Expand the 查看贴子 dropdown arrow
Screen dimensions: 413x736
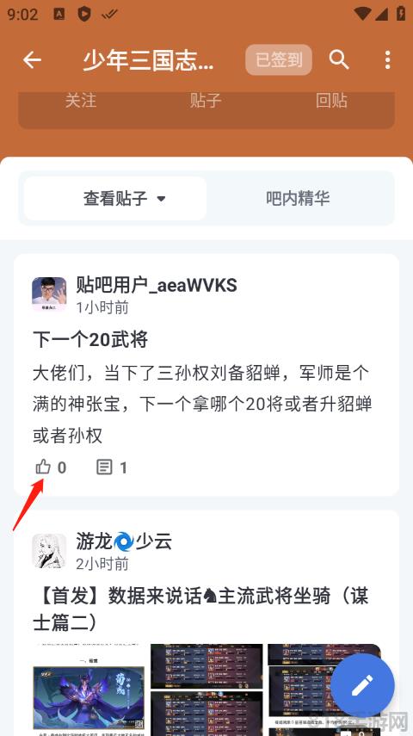point(161,199)
